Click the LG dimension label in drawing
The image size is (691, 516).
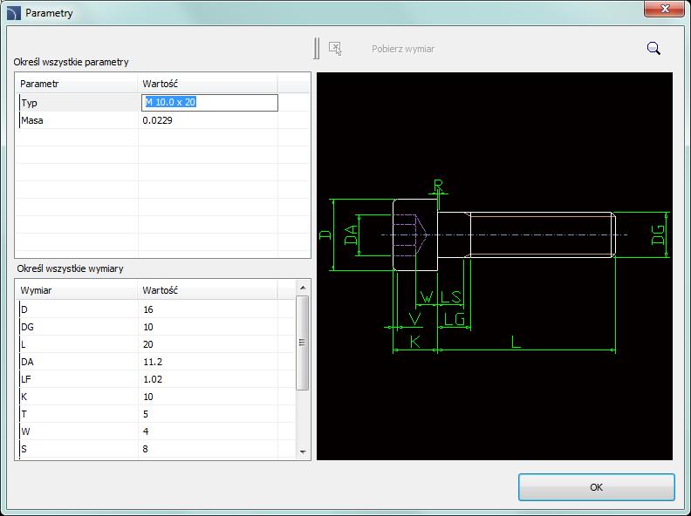click(455, 319)
